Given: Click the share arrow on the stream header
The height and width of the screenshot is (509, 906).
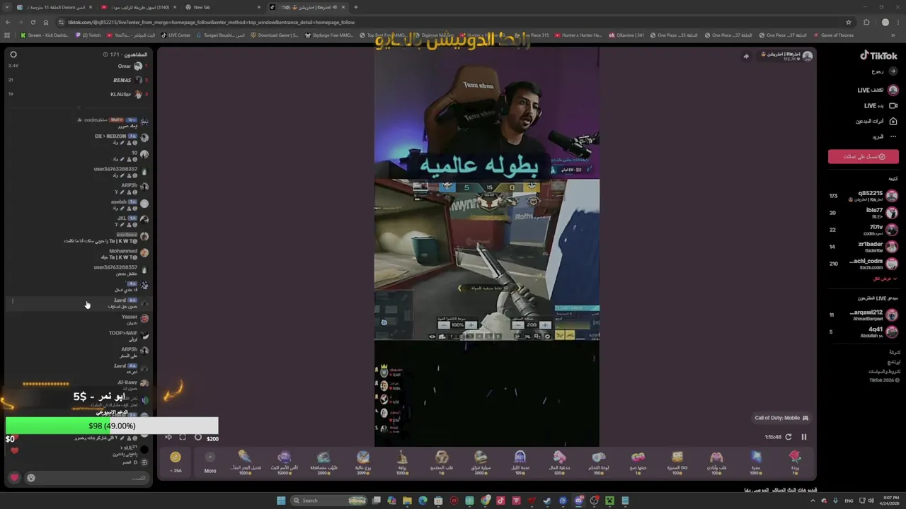Looking at the screenshot, I should point(745,56).
